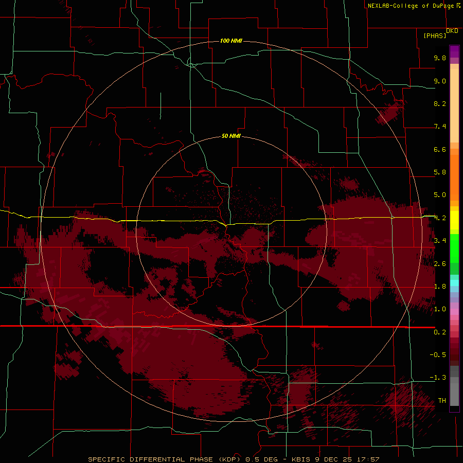Pick the peach band of the color bar
The width and height of the screenshot is (463, 463).
(454, 103)
